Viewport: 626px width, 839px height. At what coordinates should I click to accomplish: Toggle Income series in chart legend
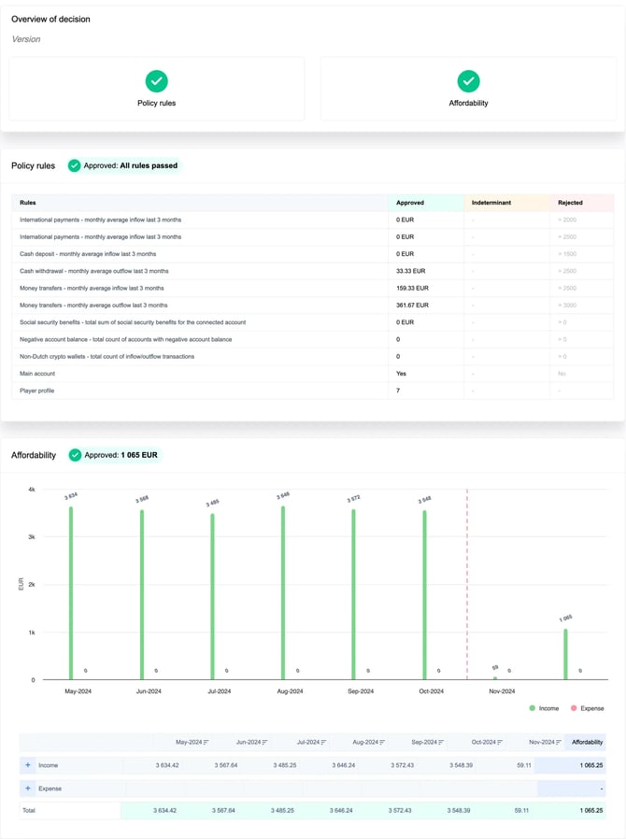544,708
